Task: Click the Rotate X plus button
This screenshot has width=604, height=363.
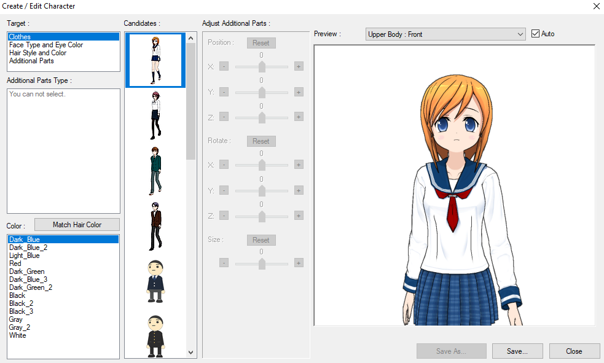Action: click(299, 165)
